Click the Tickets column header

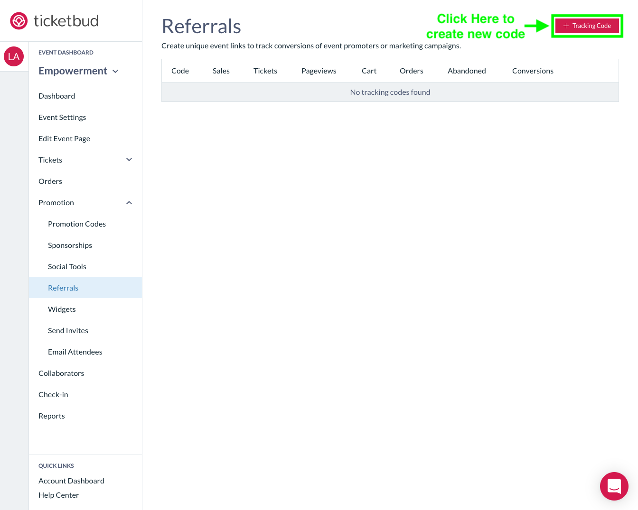click(x=265, y=71)
